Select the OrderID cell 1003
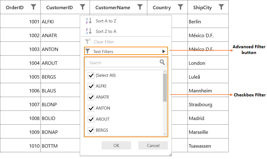Screen dimensions: 267x159 pyautogui.click(x=21, y=48)
